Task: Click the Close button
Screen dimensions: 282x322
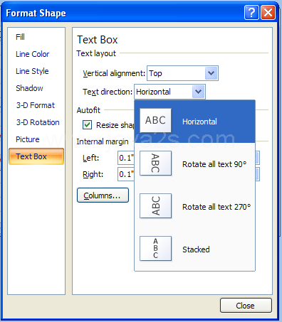Action: click(246, 306)
